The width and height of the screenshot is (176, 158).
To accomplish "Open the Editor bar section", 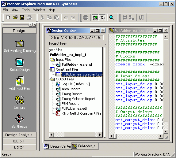I will click(x=19, y=147).
